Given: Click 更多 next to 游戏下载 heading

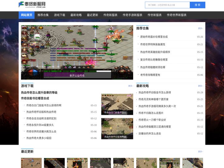Looking at the screenshot, I should tap(131, 86).
